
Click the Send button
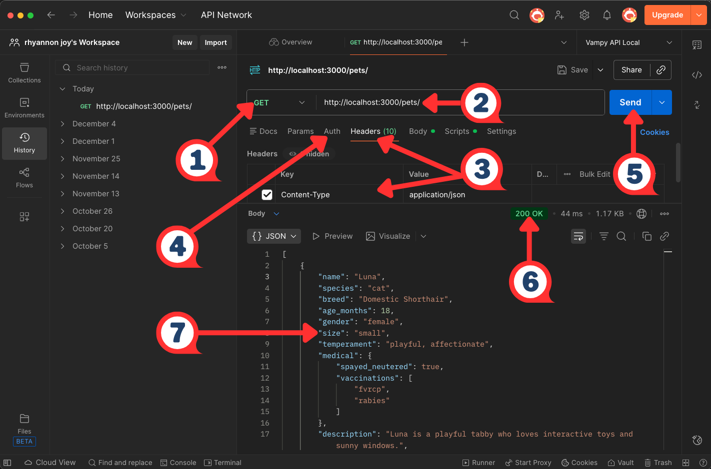pyautogui.click(x=629, y=102)
